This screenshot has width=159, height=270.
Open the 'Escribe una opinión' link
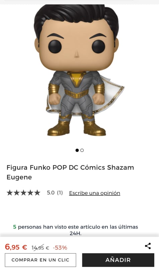click(94, 193)
